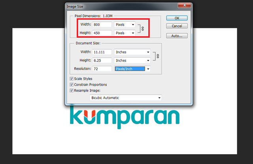Screen dimensions: 253x164
Task: Uncheck Constrain Proportions
Action: pos(72,85)
